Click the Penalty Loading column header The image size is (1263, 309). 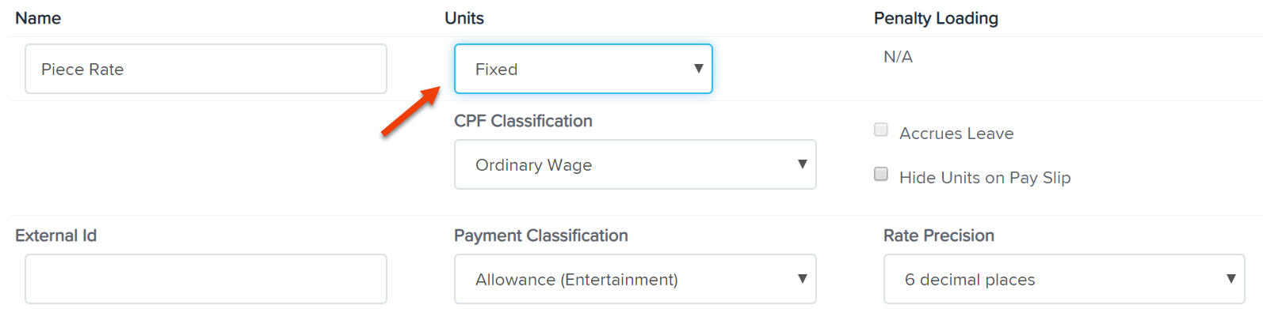(x=936, y=18)
